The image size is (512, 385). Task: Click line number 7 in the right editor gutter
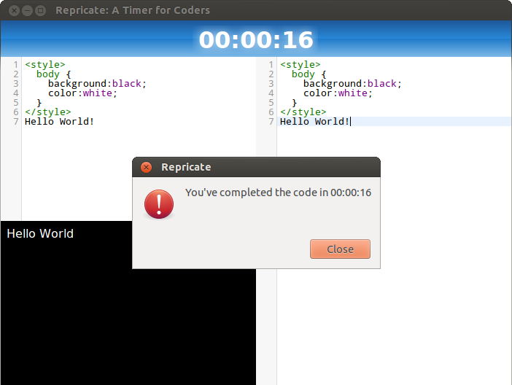coord(271,122)
